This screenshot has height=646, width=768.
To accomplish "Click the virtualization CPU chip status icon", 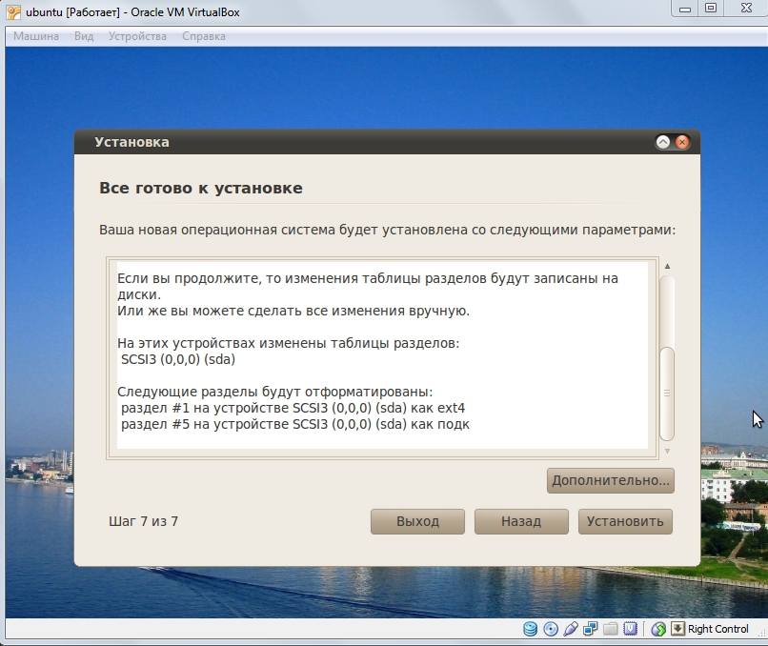I will click(x=630, y=629).
